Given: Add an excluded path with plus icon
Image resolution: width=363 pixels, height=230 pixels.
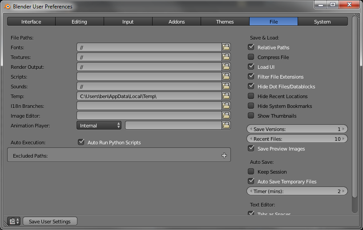Looking at the screenshot, I should 224,155.
